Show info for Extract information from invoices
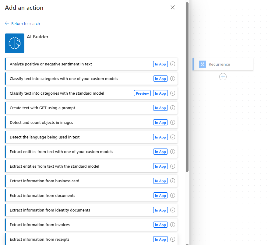 (x=173, y=225)
